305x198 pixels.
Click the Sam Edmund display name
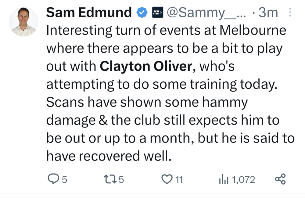click(89, 12)
